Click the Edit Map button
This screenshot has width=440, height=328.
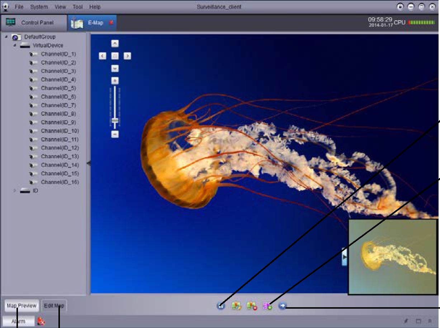pyautogui.click(x=54, y=306)
